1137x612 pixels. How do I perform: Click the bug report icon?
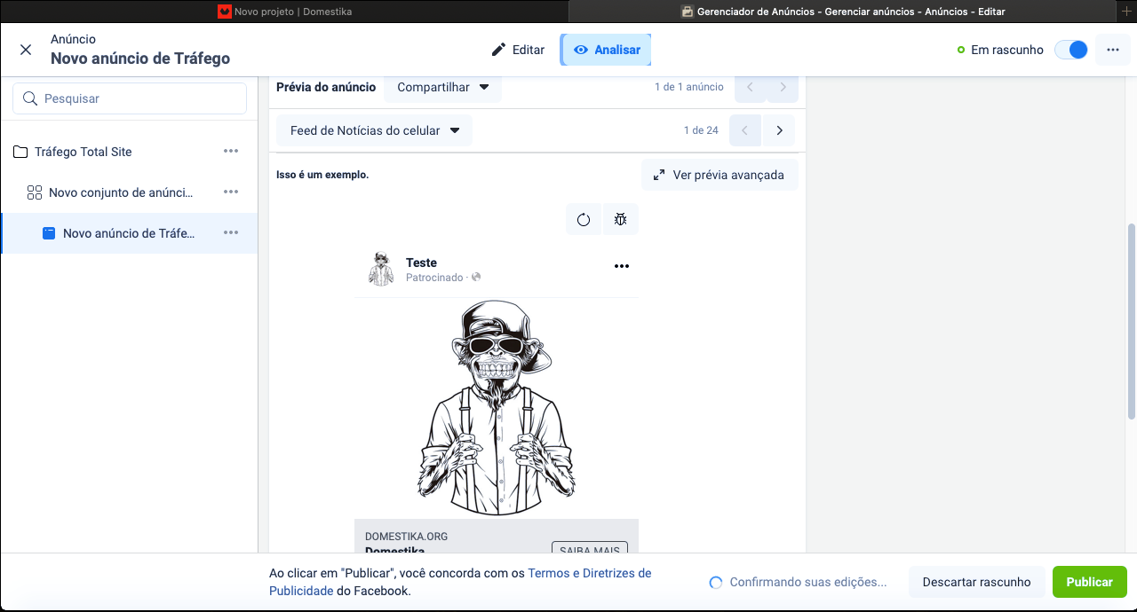coord(621,220)
